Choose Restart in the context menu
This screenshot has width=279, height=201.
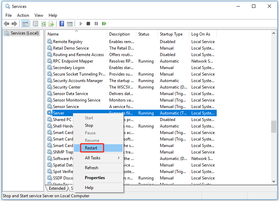[98, 148]
